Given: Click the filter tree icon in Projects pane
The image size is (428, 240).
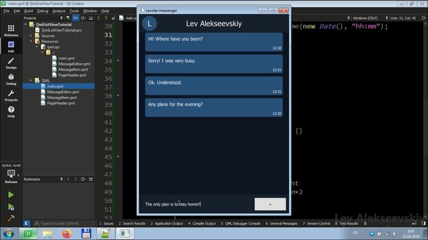Looking at the screenshot, I should [x=68, y=18].
